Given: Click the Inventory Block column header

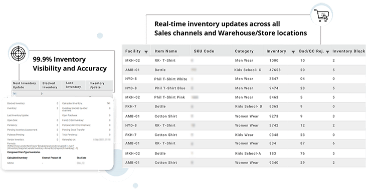Looking at the screenshot, I should click(x=349, y=51).
